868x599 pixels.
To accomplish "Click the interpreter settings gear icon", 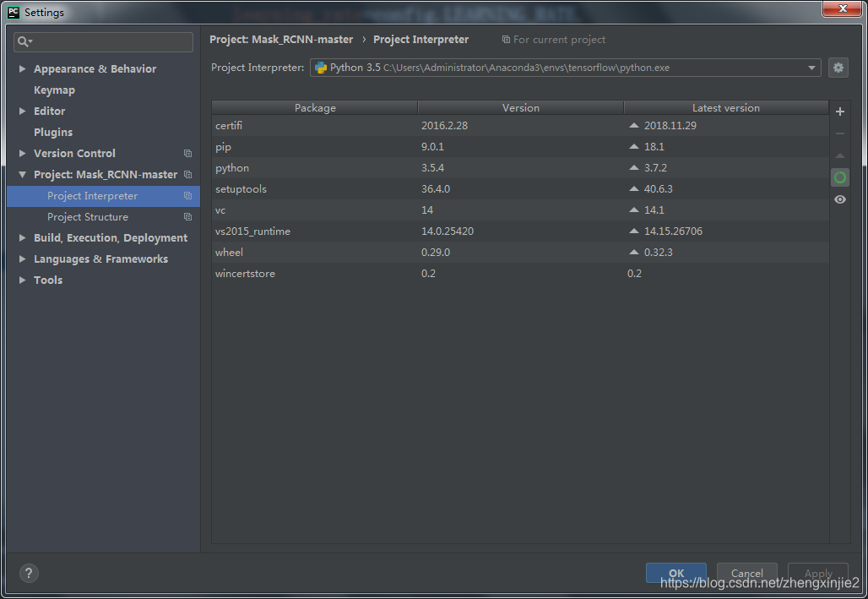I will (838, 68).
